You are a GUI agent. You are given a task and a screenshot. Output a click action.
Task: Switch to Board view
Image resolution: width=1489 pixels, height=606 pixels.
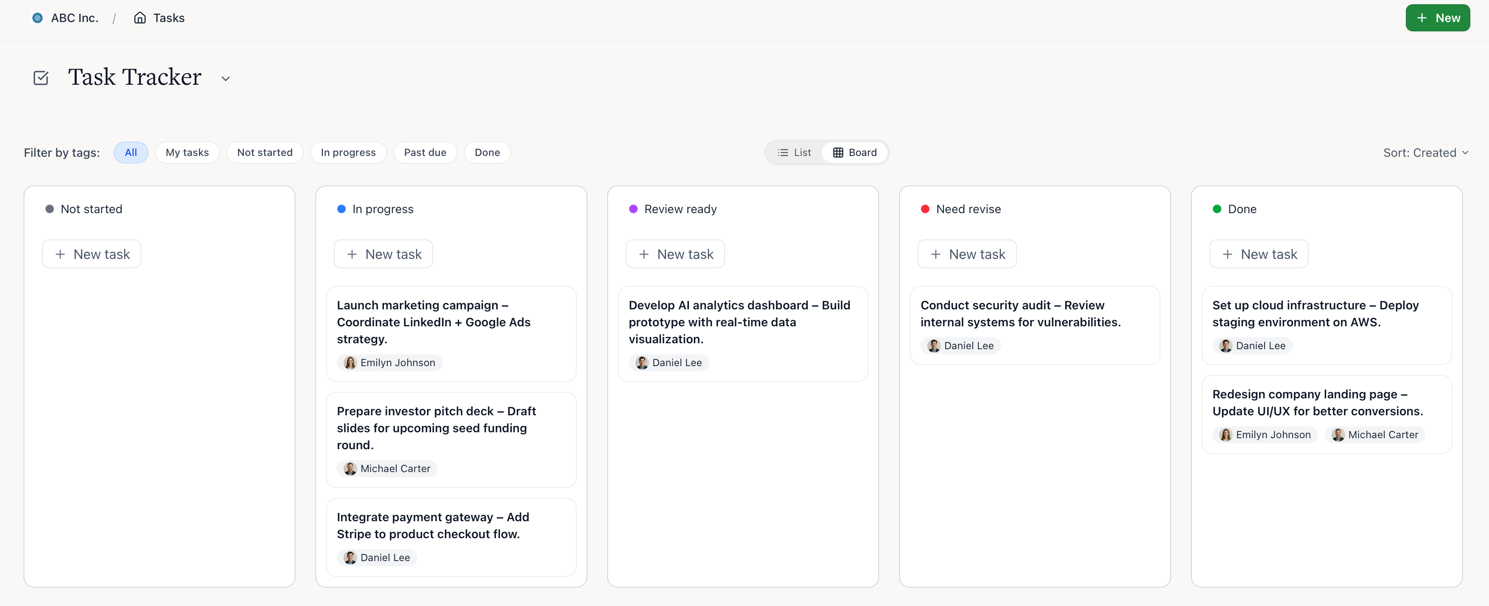[x=856, y=153]
